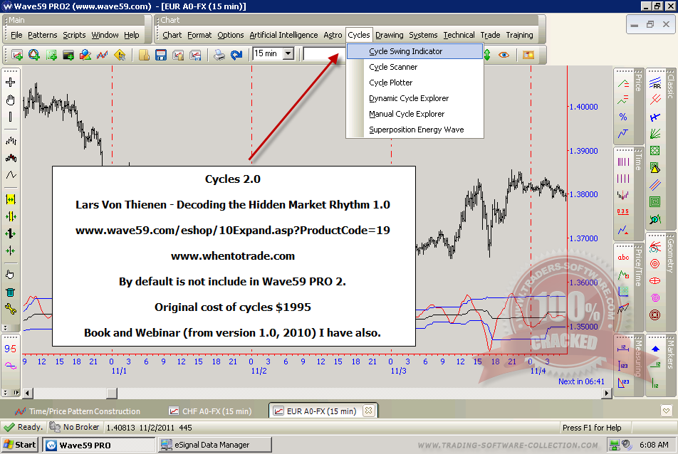Click the trash can delete tool
678x454 pixels.
10,292
